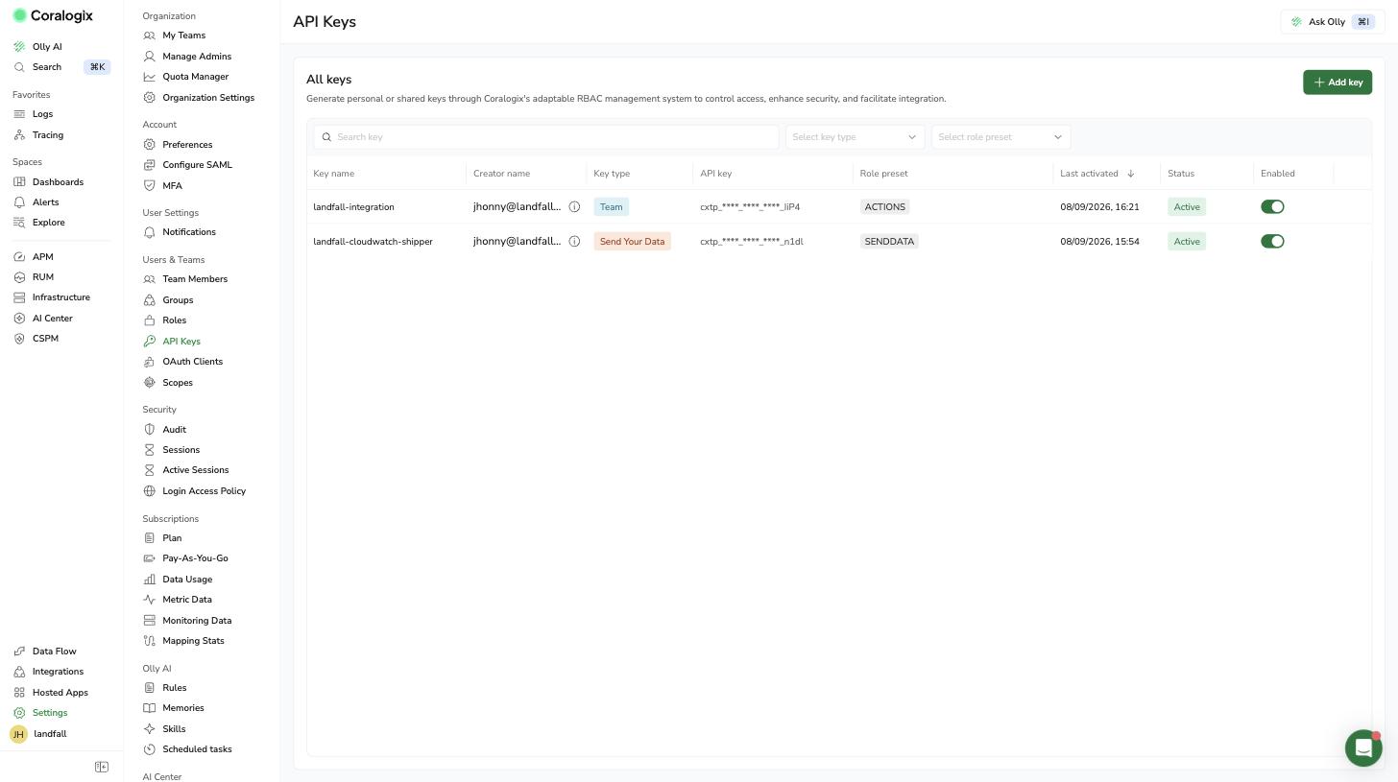The height and width of the screenshot is (782, 1398).
Task: Click the landfall-integration key name
Action: [x=353, y=207]
